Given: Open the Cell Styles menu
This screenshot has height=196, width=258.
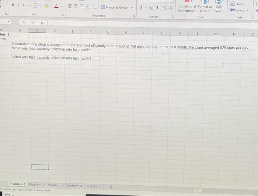Looking at the screenshot, I should (x=219, y=9).
